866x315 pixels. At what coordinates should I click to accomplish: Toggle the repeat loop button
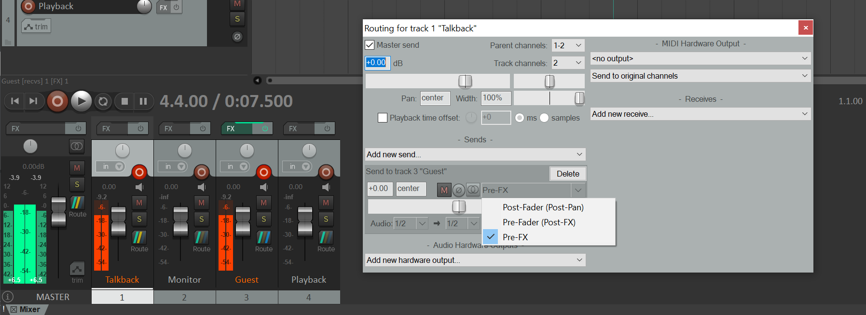point(103,101)
